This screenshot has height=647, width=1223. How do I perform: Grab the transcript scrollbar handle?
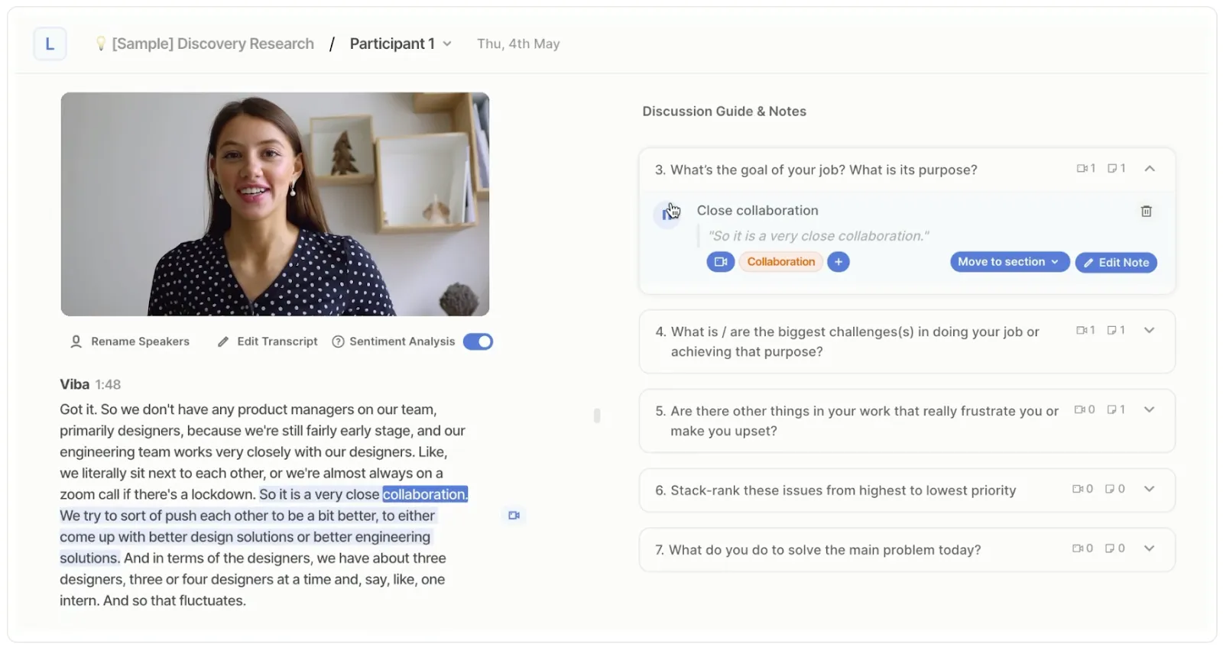[597, 416]
